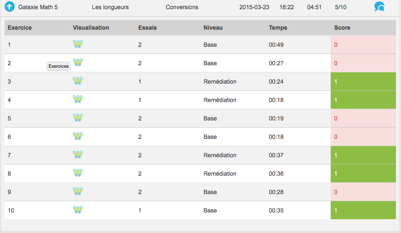Open visualisation icon for exercise 2

[78, 62]
